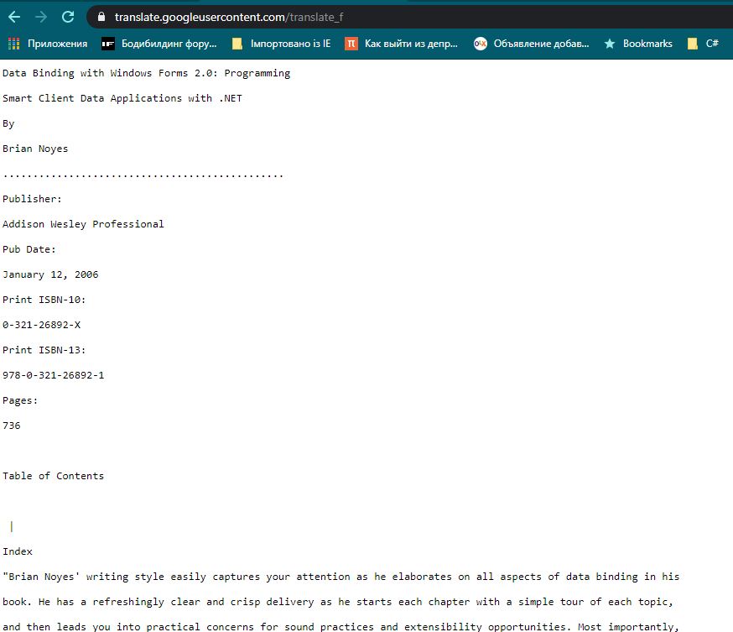The image size is (733, 632).
Task: Click the Index entry
Action: 18,551
